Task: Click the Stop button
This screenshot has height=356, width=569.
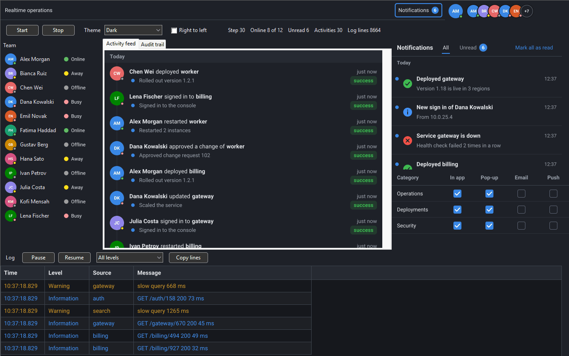Action: pyautogui.click(x=58, y=30)
